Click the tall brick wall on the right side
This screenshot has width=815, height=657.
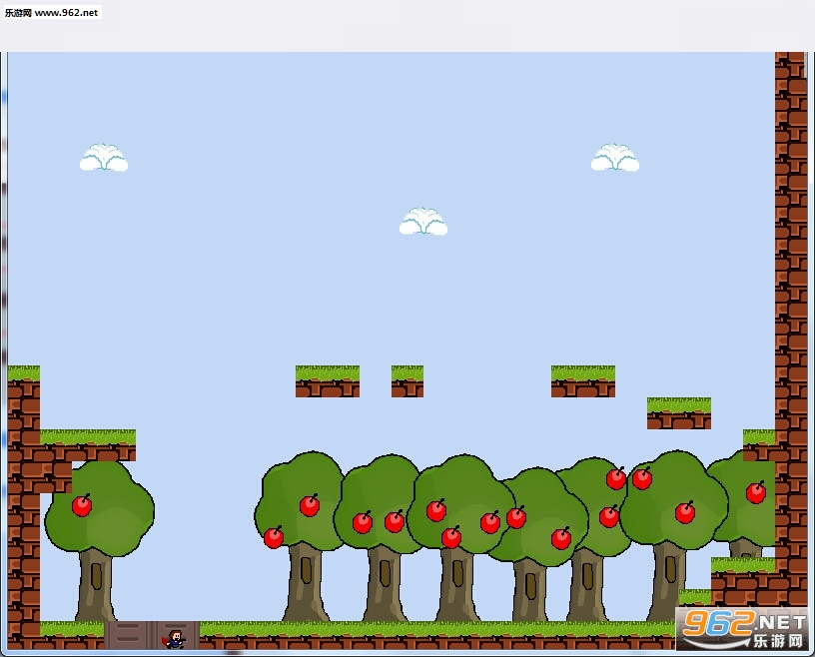791,328
